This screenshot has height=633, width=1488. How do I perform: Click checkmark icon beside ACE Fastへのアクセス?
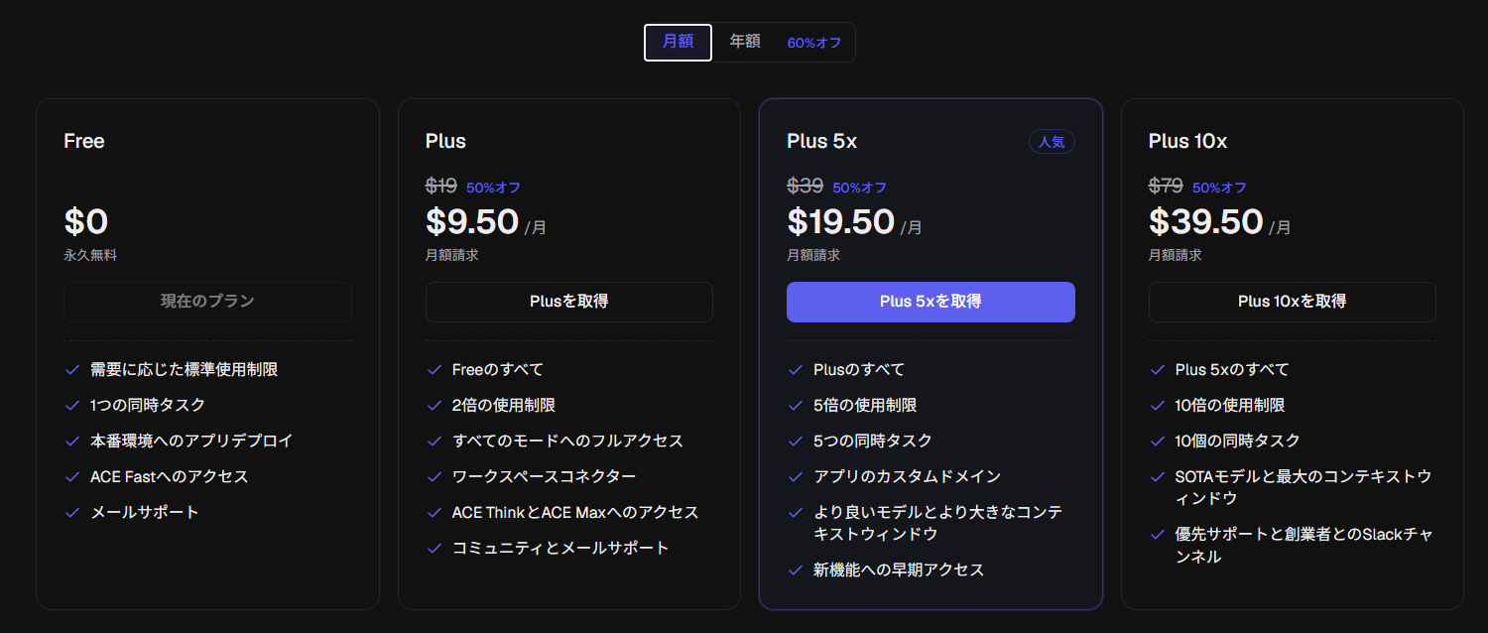pyautogui.click(x=72, y=477)
